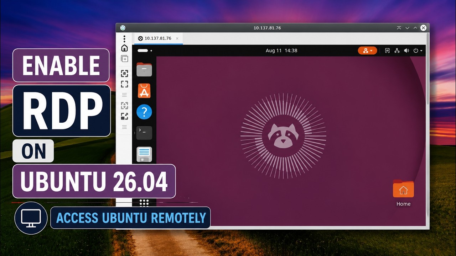
Task: Launch App Center from the Ubuntu dock
Action: [144, 91]
